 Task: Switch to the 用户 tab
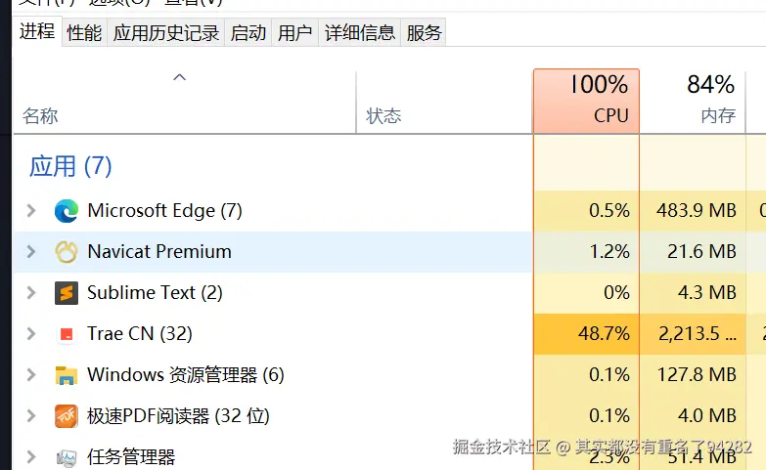pyautogui.click(x=295, y=33)
